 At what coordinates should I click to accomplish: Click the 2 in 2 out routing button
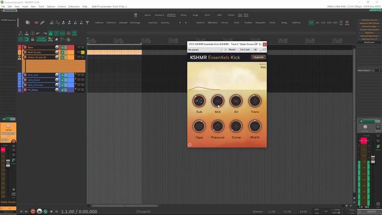point(245,50)
